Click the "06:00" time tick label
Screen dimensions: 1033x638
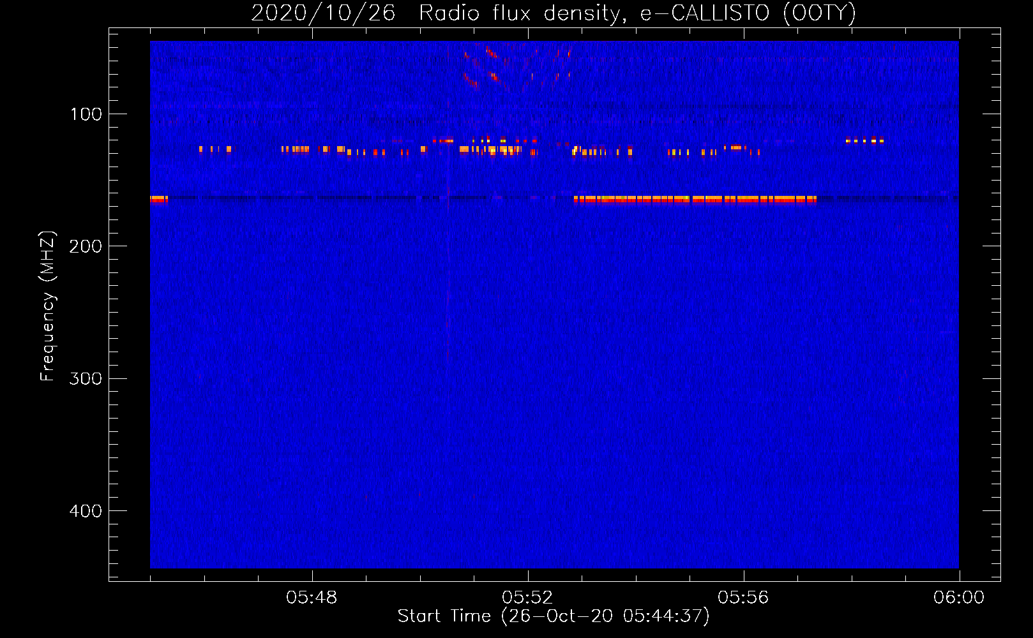point(959,598)
